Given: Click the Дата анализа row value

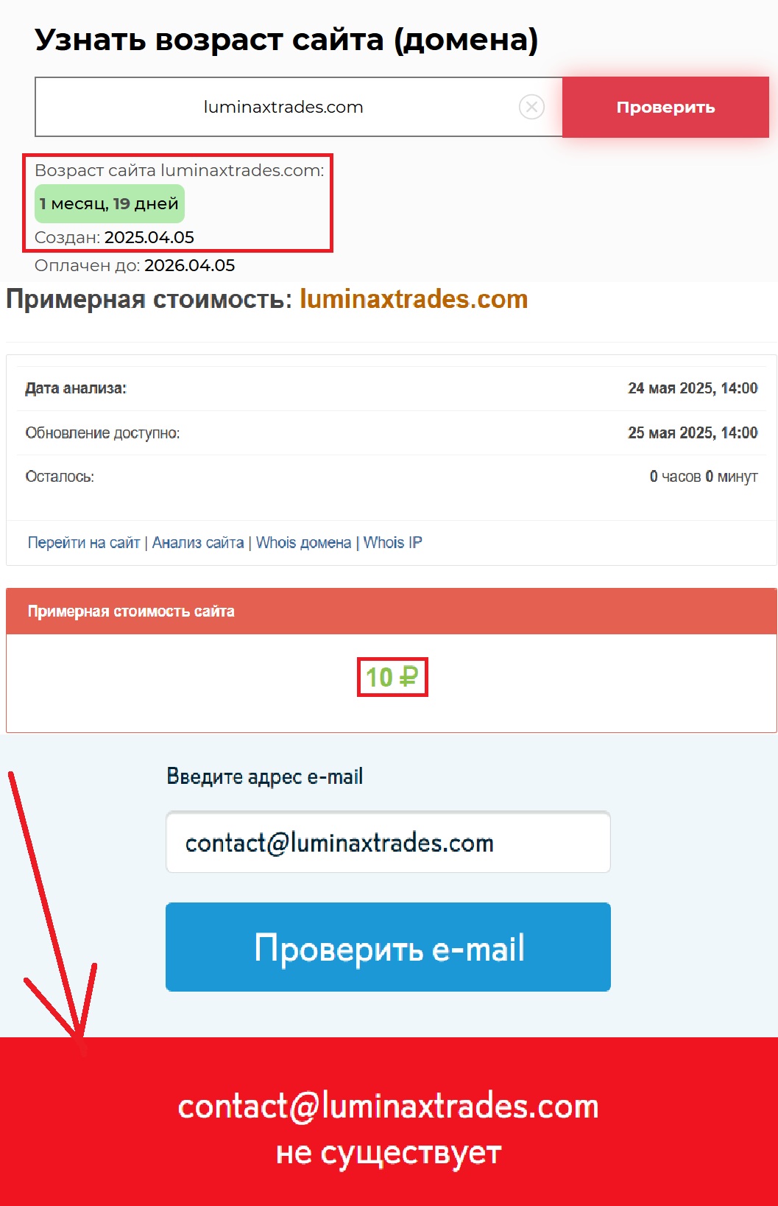Looking at the screenshot, I should [693, 388].
